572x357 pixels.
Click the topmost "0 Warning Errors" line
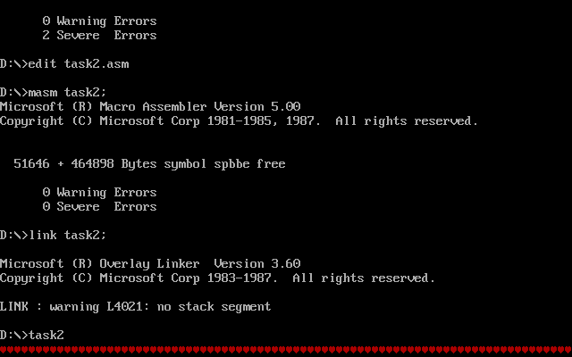click(99, 21)
